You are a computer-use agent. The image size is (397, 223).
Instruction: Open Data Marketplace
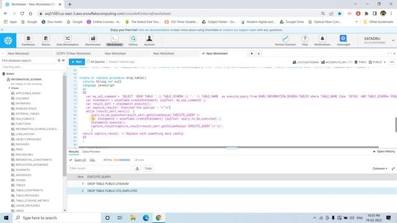[x=68, y=40]
